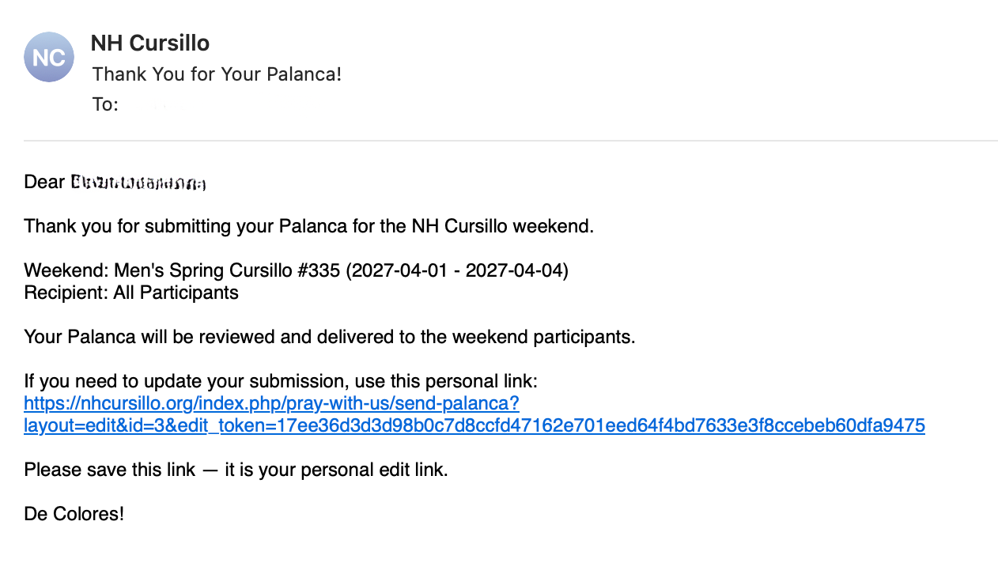Click the To: recipient label
998x574 pixels.
pos(105,104)
